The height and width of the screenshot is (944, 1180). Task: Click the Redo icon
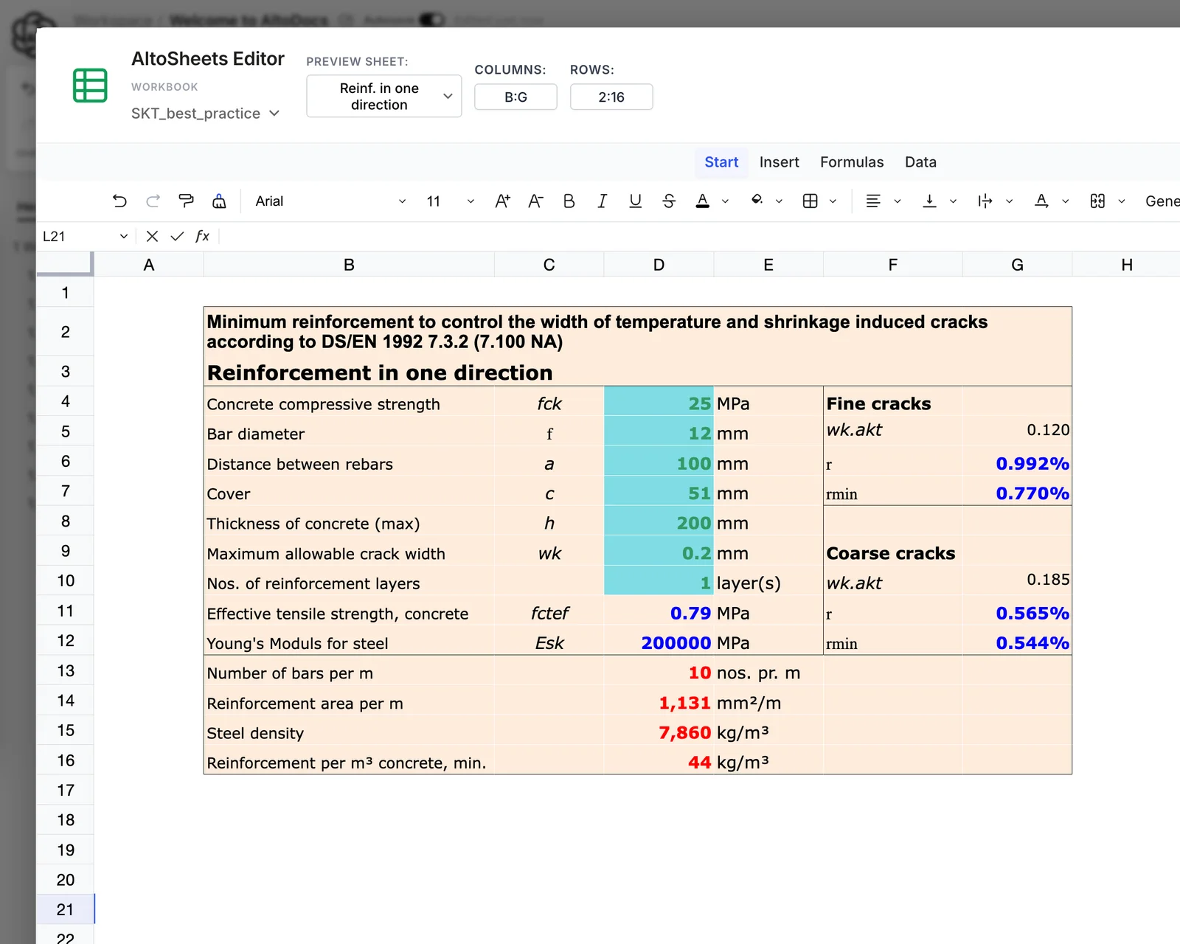(153, 201)
